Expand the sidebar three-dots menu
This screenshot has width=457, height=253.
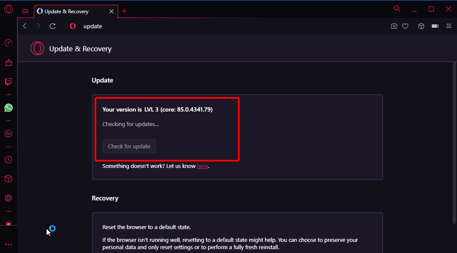[9, 244]
